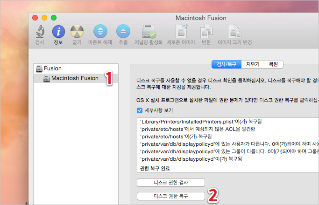Click the InstalledPrinters.plist log line
The width and height of the screenshot is (319, 205).
[x=201, y=122]
